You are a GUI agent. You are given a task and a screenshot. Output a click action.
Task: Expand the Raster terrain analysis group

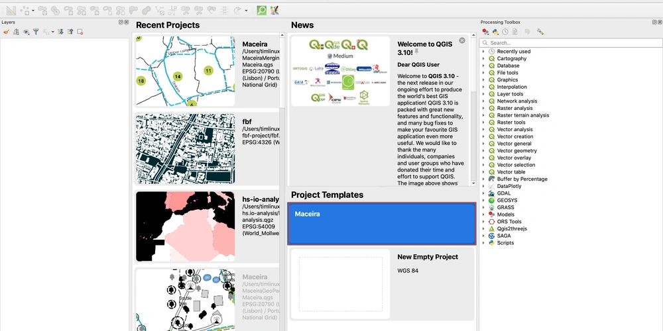click(x=483, y=115)
